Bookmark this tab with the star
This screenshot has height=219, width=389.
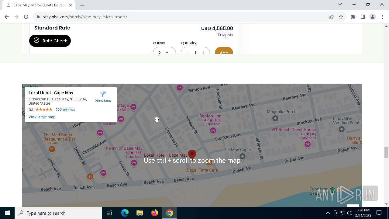pos(341,17)
